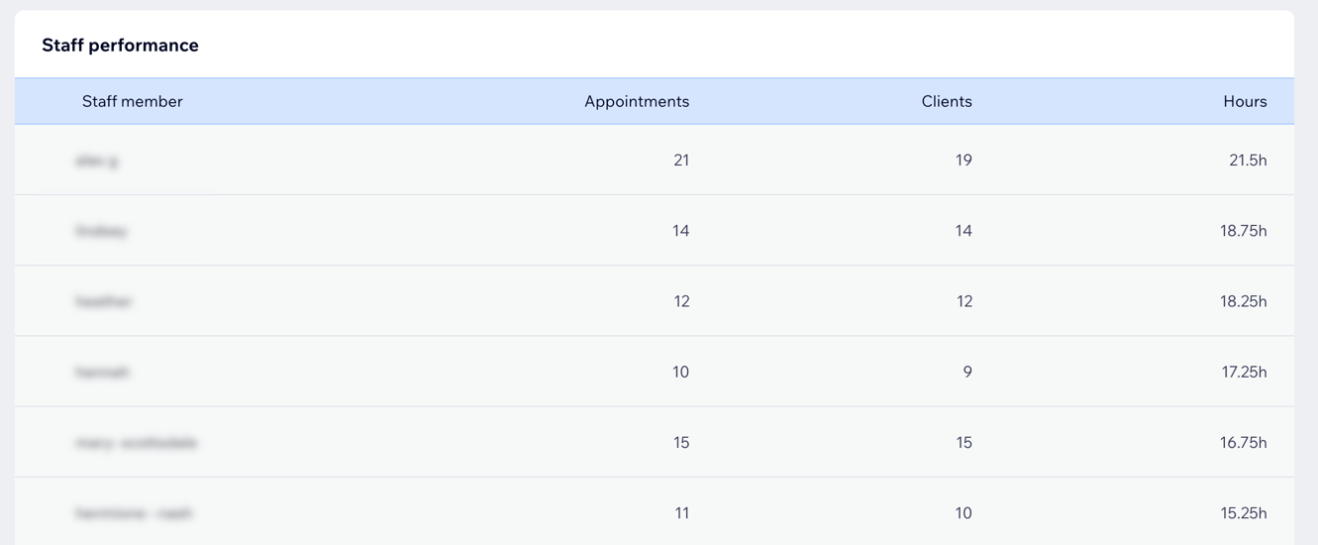Open the row showing 18.25h hours
Screen dimensions: 1318x545
point(655,300)
